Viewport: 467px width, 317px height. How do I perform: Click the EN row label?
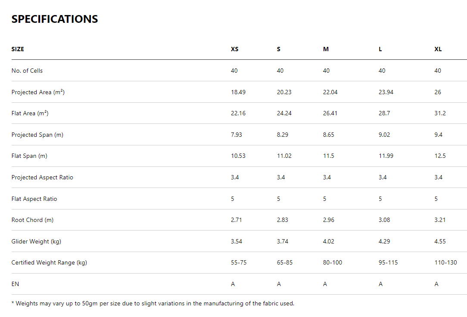[x=15, y=284]
